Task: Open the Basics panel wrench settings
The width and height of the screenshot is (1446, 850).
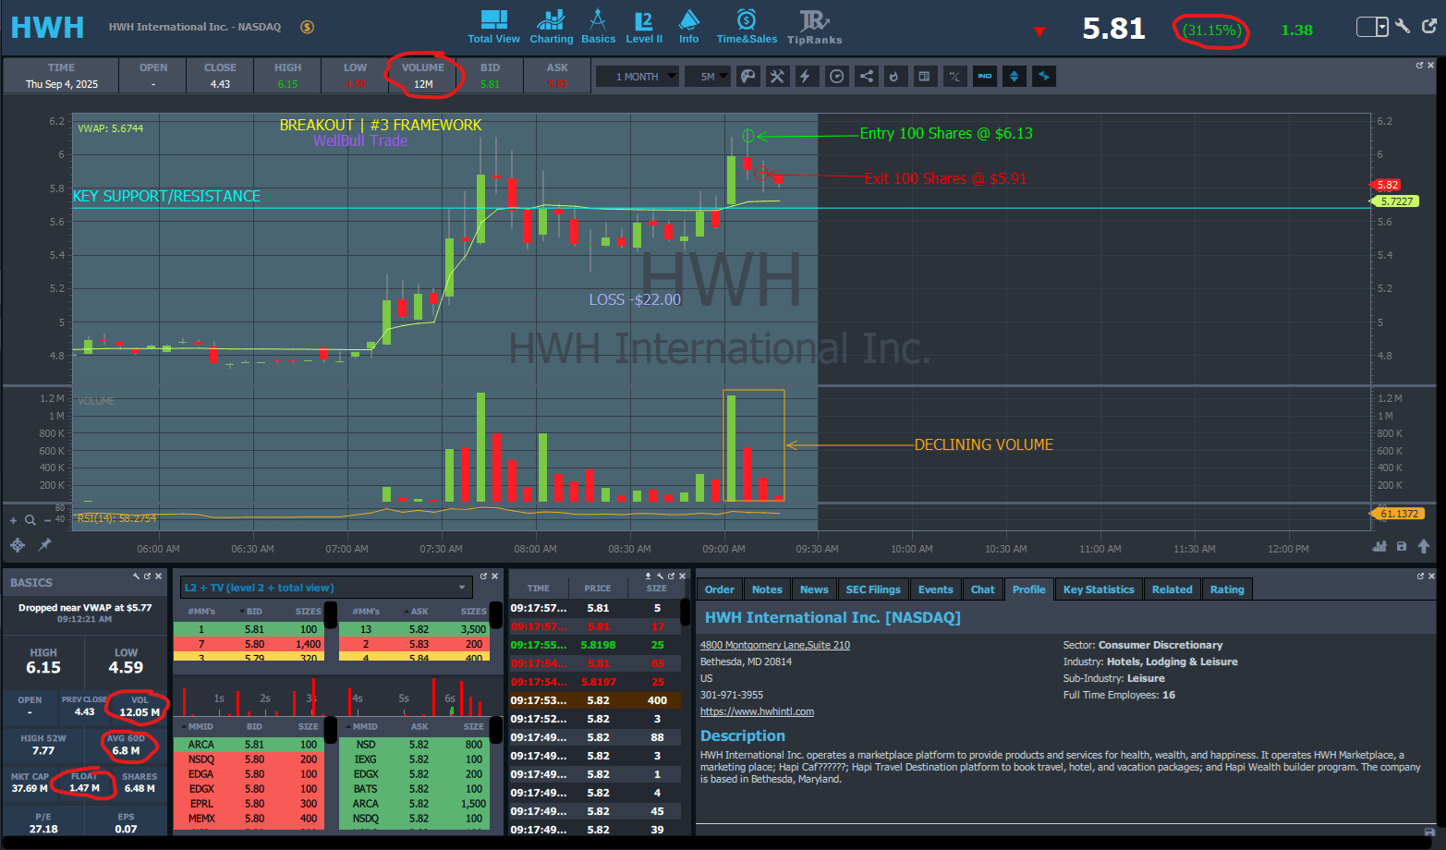Action: click(x=137, y=577)
